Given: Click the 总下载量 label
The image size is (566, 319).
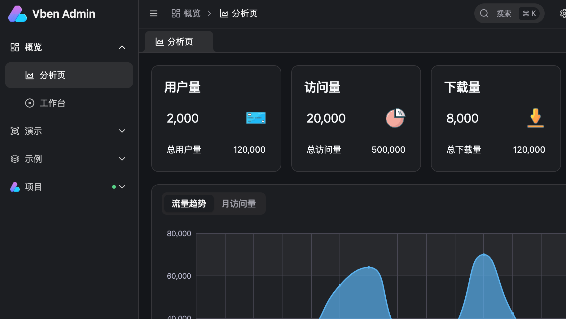Looking at the screenshot, I should point(464,150).
